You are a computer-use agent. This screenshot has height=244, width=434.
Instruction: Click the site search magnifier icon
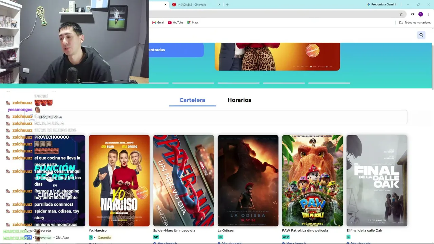(x=421, y=35)
